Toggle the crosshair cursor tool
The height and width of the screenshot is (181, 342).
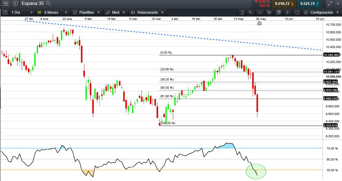pyautogui.click(x=287, y=13)
